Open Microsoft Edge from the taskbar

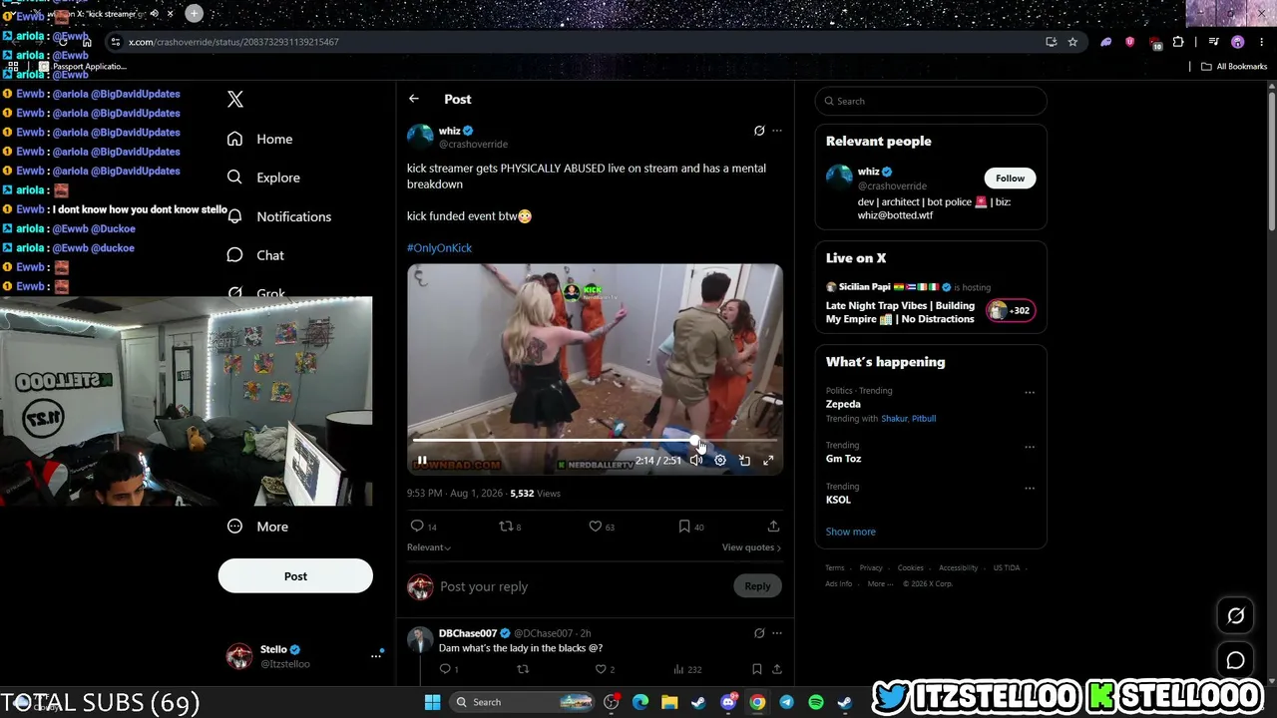click(640, 702)
